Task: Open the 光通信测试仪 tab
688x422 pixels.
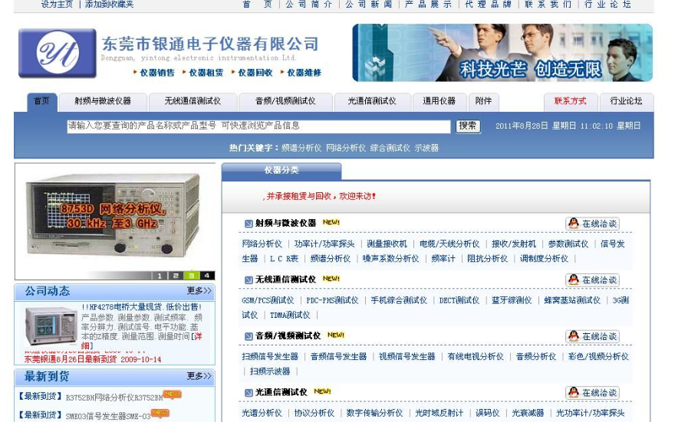Action: point(372,102)
